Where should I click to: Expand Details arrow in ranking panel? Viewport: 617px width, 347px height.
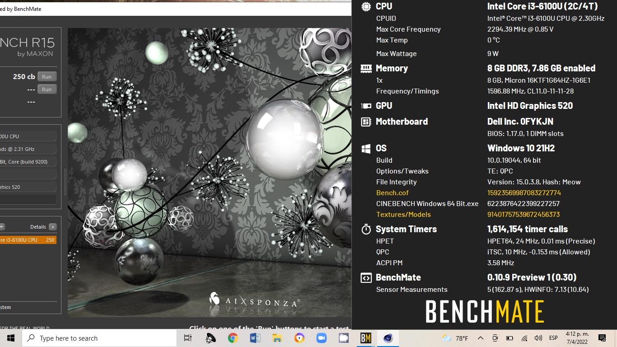53,227
